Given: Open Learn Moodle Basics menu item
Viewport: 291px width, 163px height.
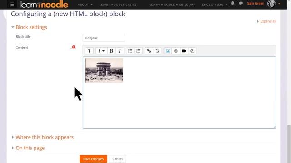Looking at the screenshot, I should (x=118, y=5).
